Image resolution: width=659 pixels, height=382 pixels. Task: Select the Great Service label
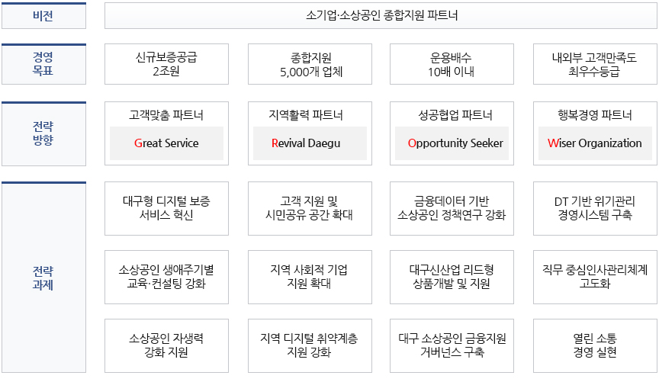166,143
